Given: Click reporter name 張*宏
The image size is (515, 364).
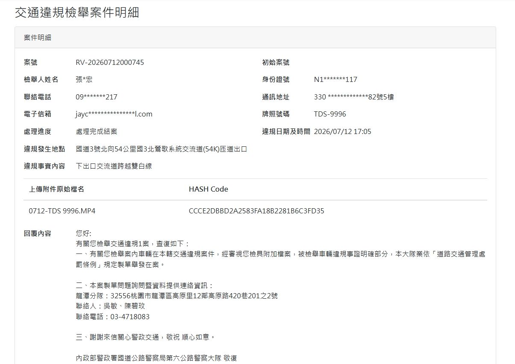Looking at the screenshot, I should click(84, 79).
